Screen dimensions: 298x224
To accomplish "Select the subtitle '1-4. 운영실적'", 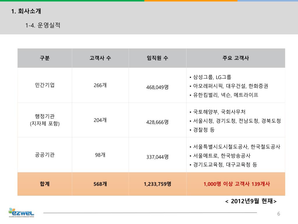I will [x=43, y=25].
